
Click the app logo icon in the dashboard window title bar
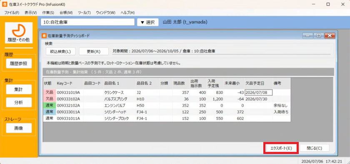coord(44,36)
